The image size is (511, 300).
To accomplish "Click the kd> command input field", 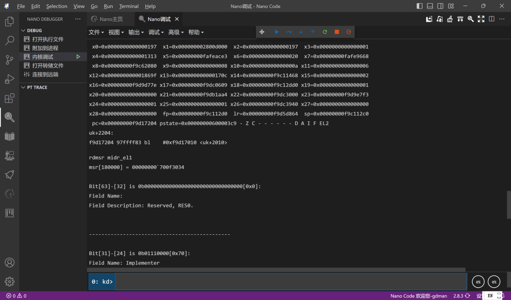I will pos(291,282).
